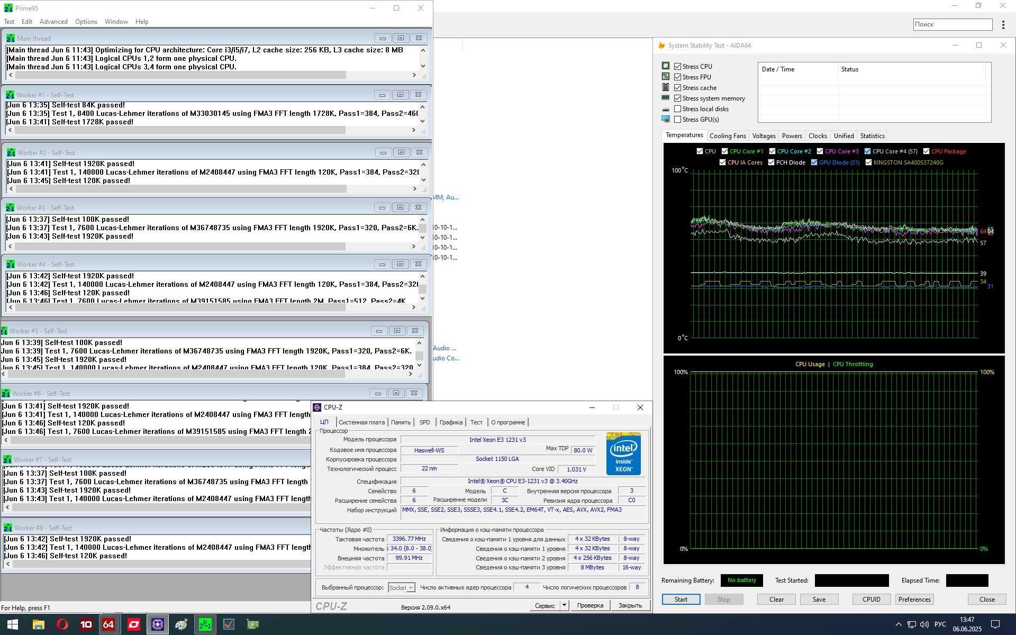Click Проверка button in CPU-Z
Image resolution: width=1016 pixels, height=635 pixels.
click(x=590, y=605)
